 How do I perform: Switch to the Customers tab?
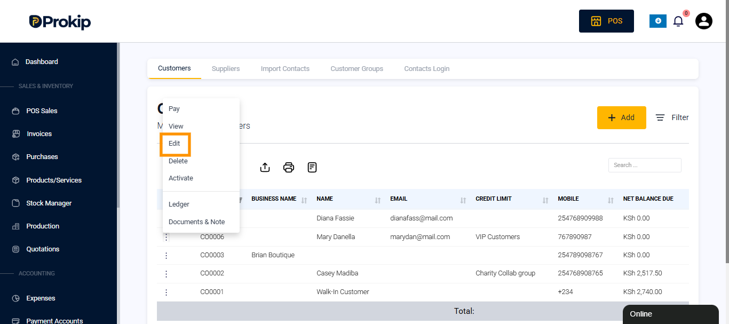[x=175, y=68]
